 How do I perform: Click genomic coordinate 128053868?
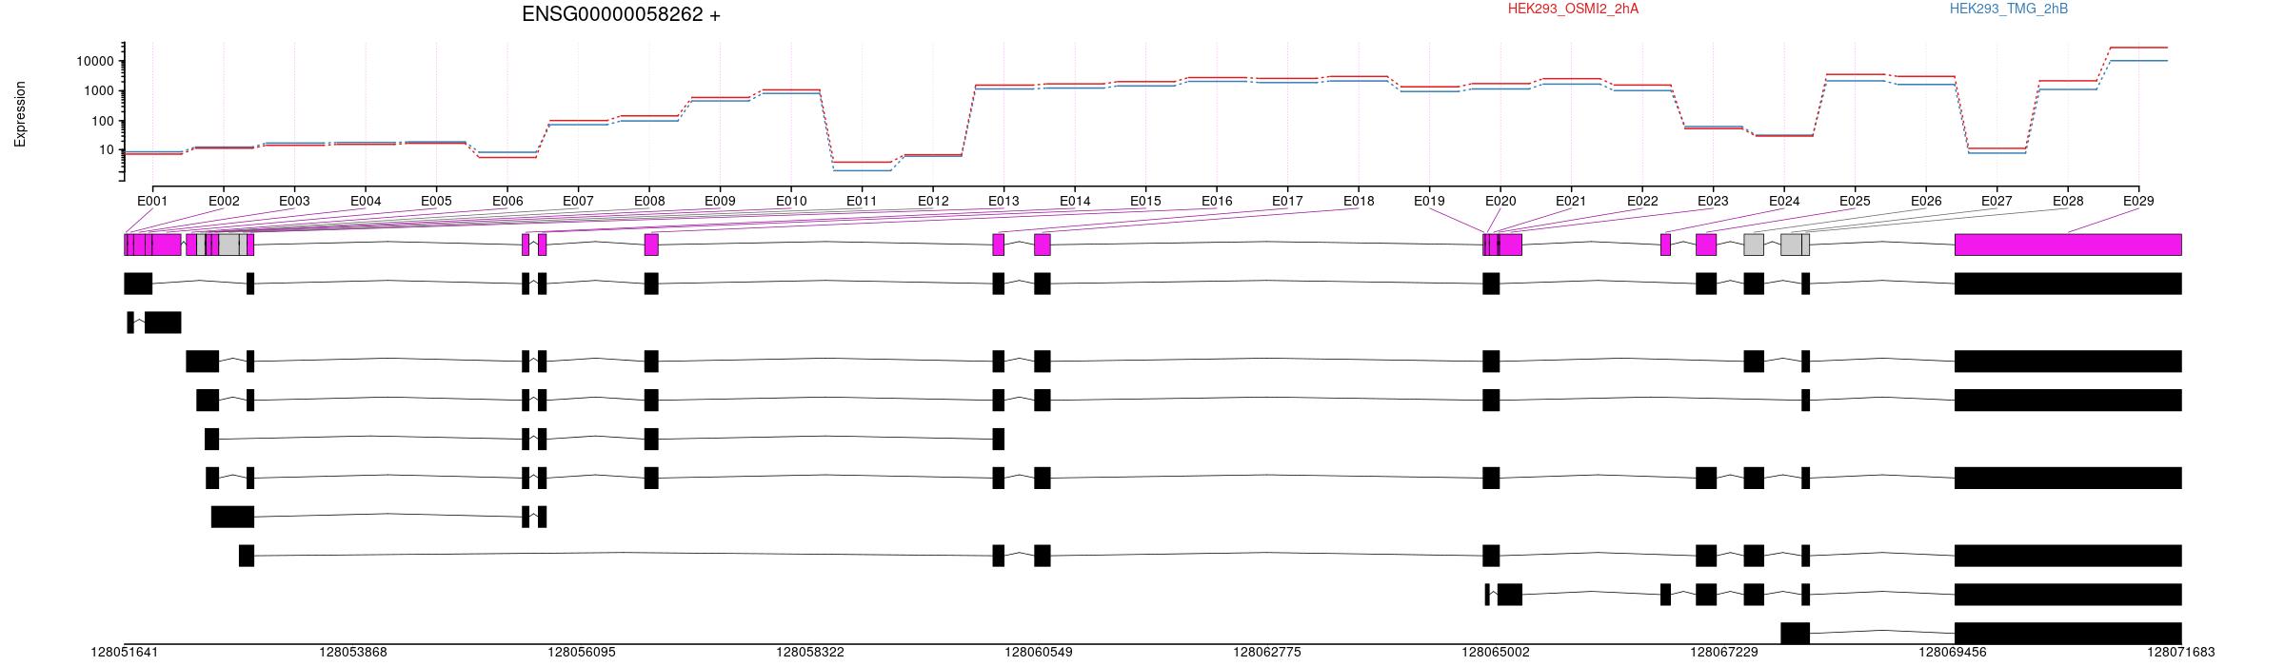coord(353,653)
